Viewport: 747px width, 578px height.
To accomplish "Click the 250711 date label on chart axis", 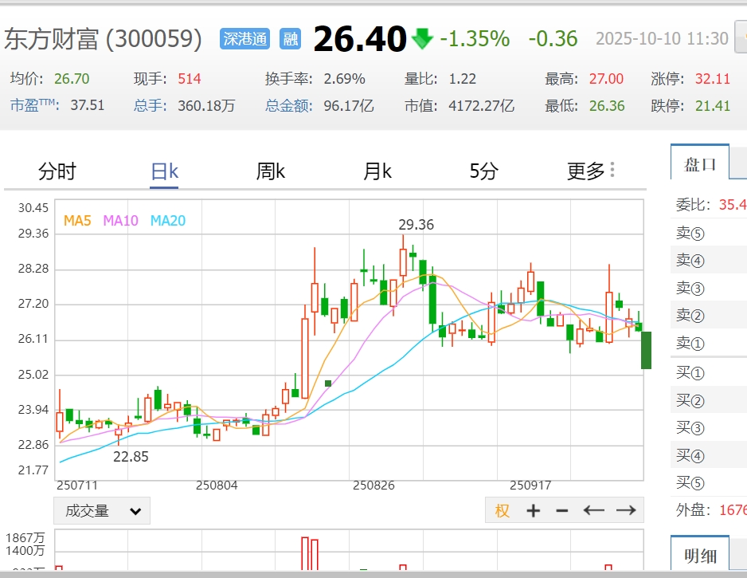I will click(77, 486).
